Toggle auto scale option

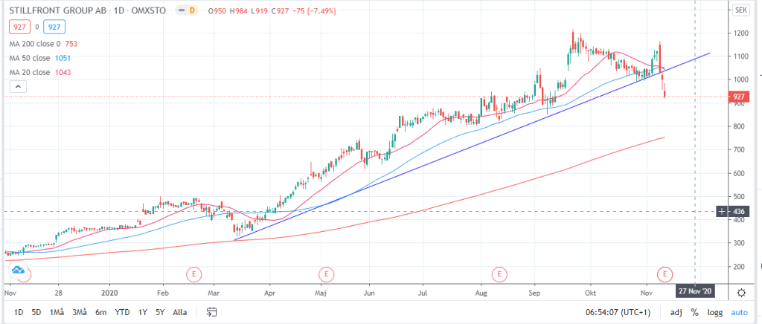740,312
